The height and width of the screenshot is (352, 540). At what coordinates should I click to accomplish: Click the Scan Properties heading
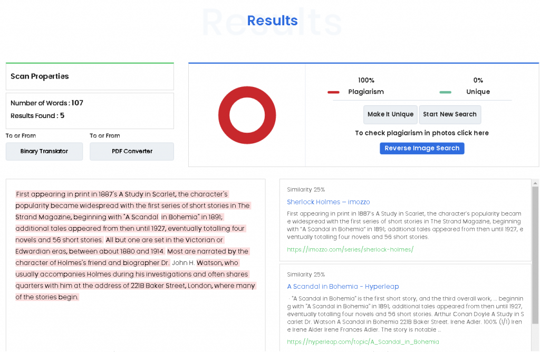pyautogui.click(x=40, y=76)
